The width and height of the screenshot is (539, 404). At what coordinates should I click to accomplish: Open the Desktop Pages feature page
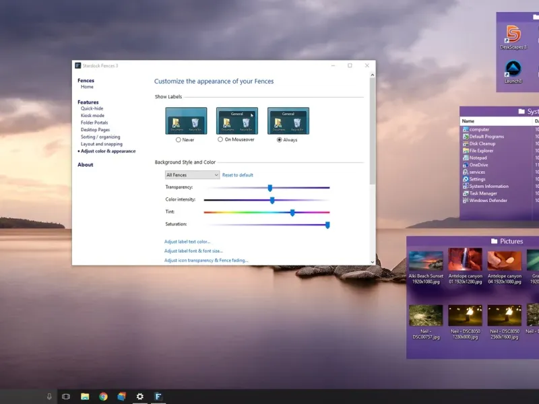pos(95,130)
